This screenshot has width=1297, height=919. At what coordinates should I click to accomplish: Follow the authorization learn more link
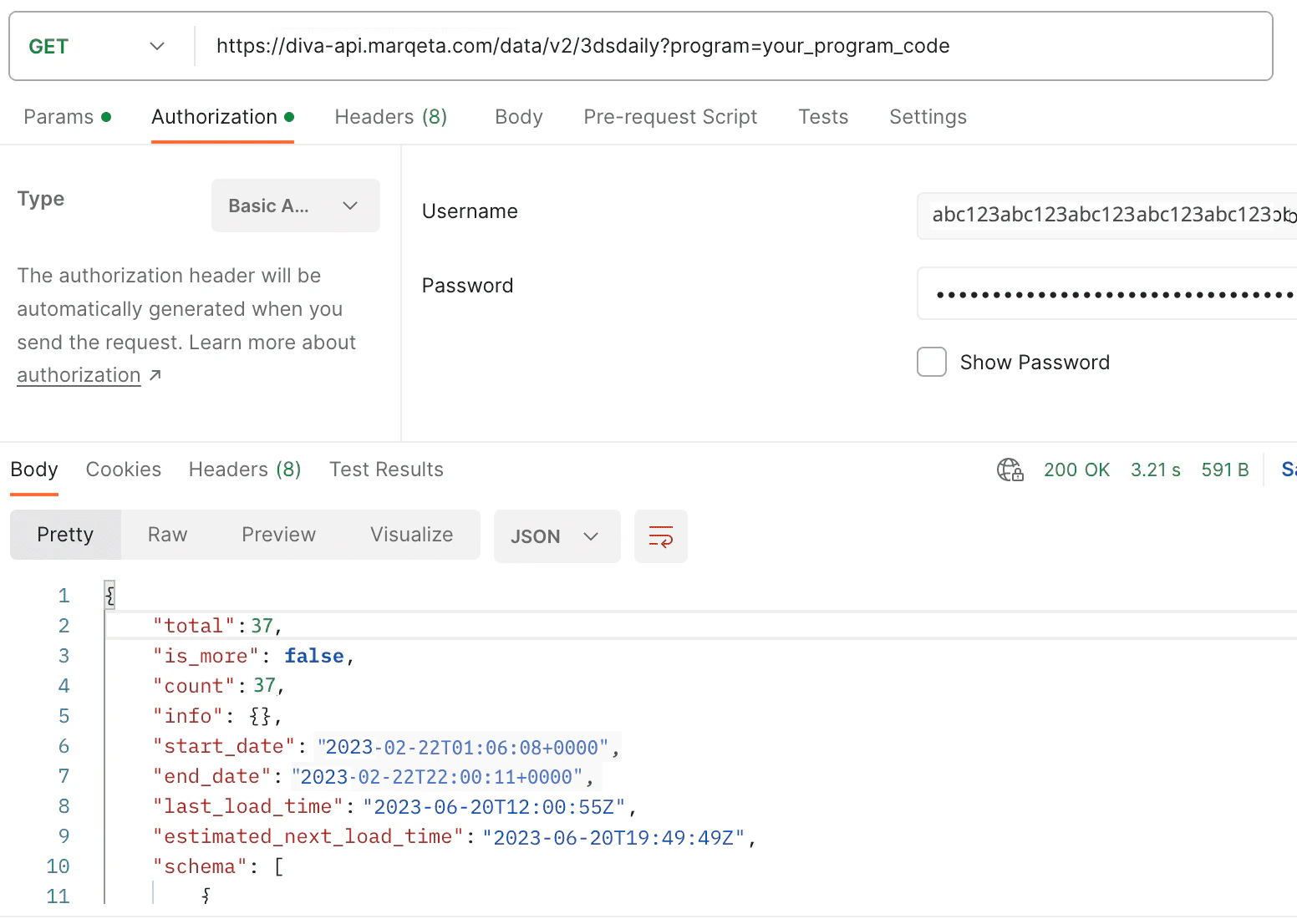[79, 375]
